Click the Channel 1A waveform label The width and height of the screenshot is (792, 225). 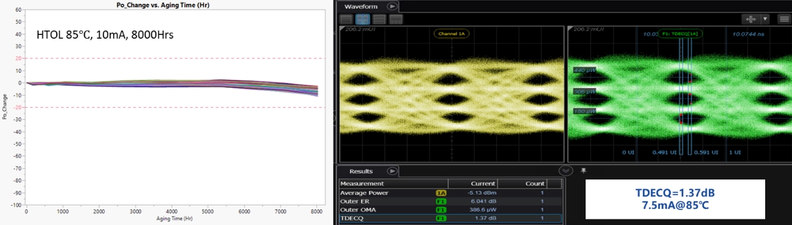tap(452, 33)
